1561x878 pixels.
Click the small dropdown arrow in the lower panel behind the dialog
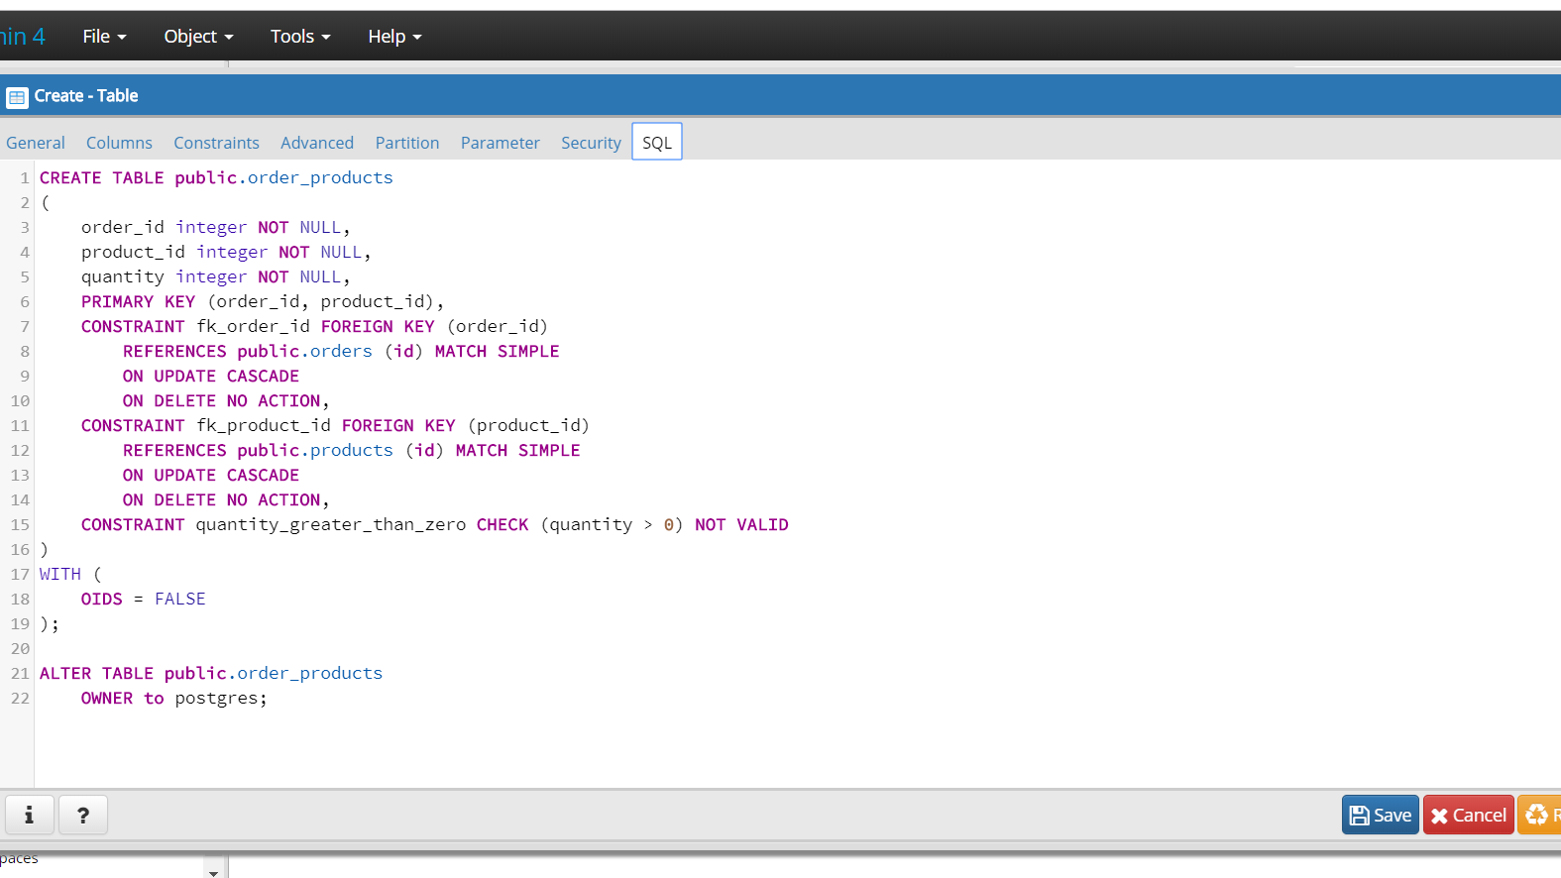coord(213,873)
